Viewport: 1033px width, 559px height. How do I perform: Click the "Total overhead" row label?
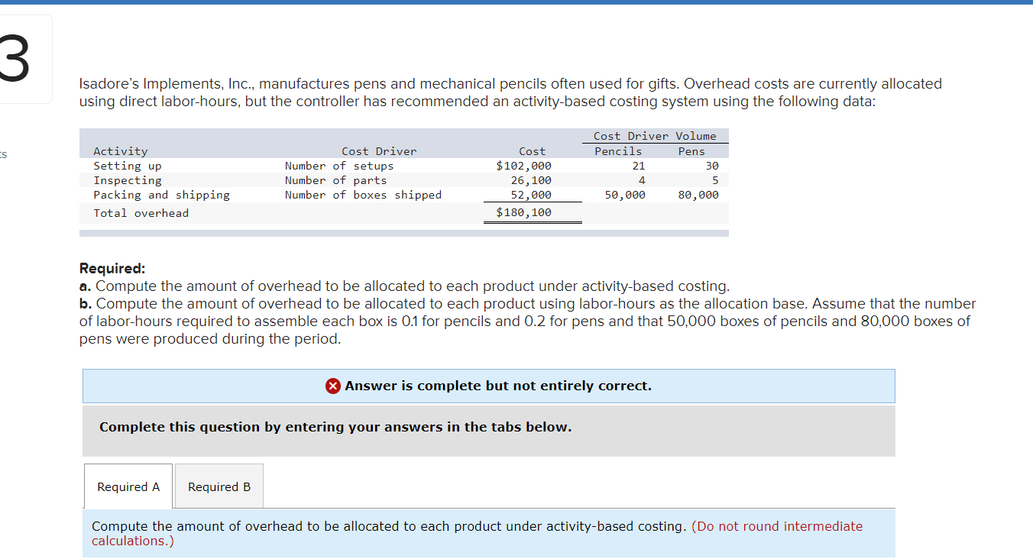141,213
